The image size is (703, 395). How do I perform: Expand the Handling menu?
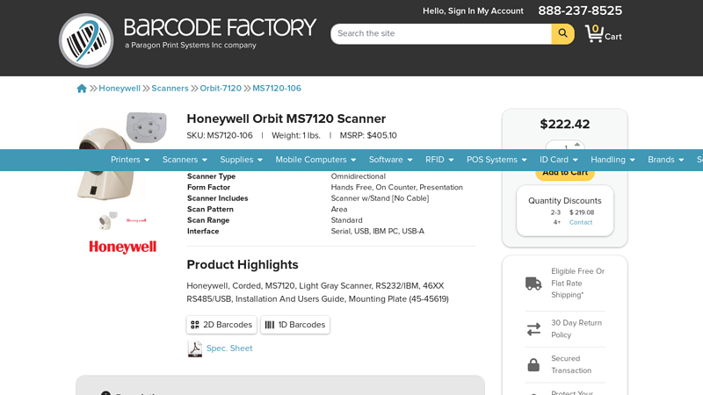click(612, 160)
